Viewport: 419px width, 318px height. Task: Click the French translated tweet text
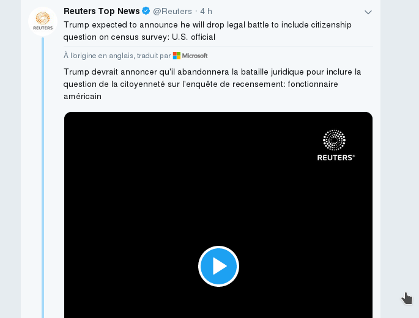coord(212,84)
